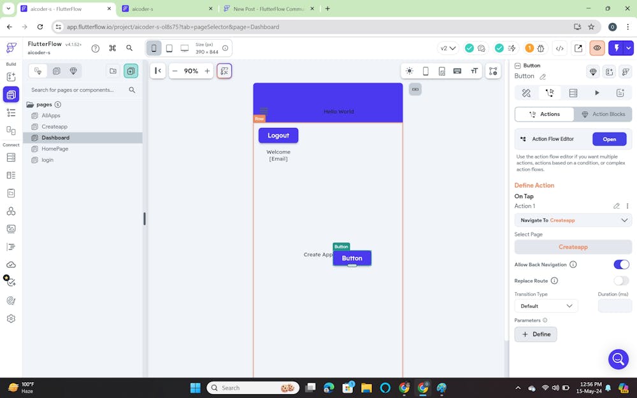Screen dimensions: 637x398
Task: Enable the Replace Route switch
Action: tap(620, 281)
